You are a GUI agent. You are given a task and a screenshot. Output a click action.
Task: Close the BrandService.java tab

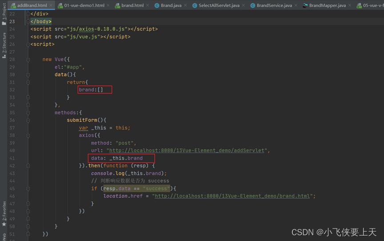[x=296, y=5]
